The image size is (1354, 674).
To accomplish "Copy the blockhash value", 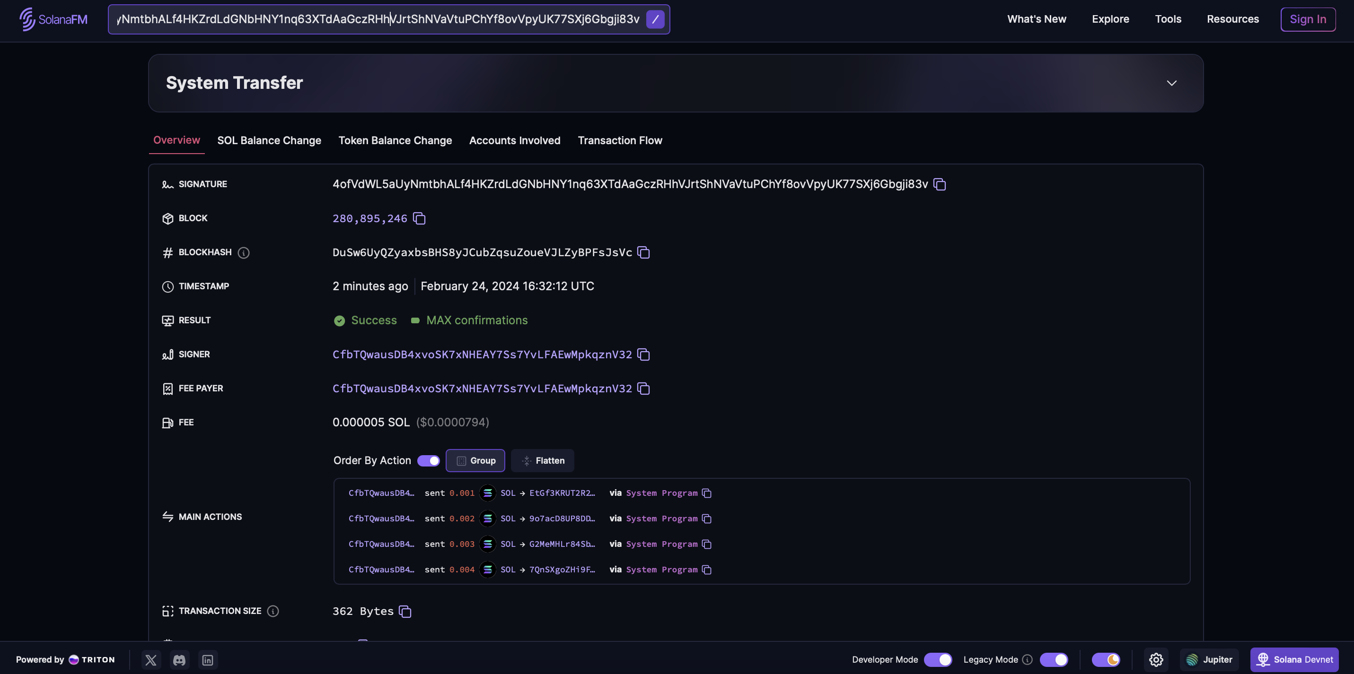I will (x=643, y=252).
